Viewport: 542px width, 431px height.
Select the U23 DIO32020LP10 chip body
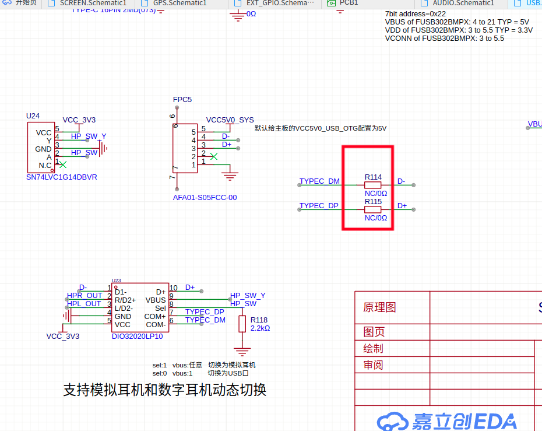pos(140,307)
